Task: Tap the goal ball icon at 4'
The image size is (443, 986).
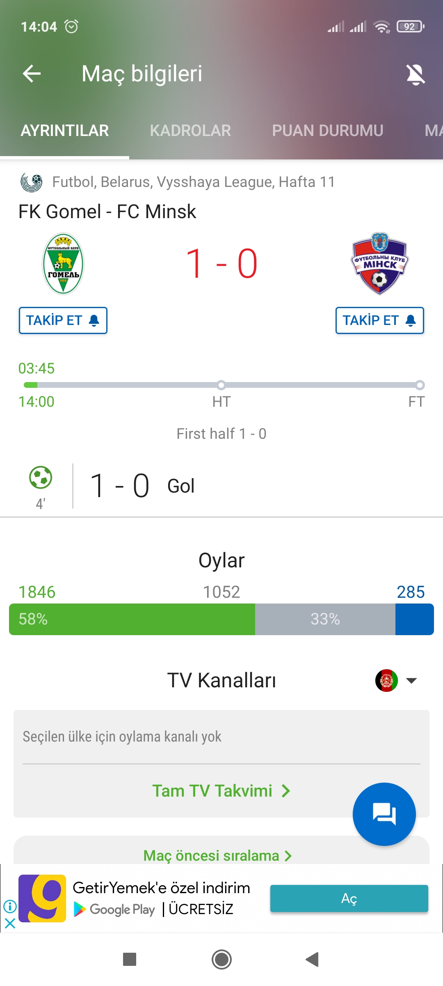Action: [41, 477]
